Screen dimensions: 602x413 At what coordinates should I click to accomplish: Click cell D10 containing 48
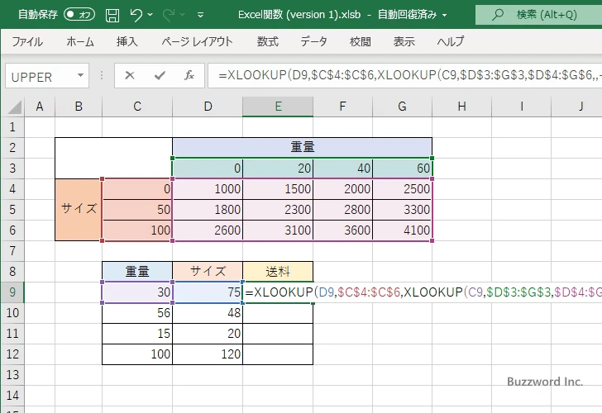[208, 313]
